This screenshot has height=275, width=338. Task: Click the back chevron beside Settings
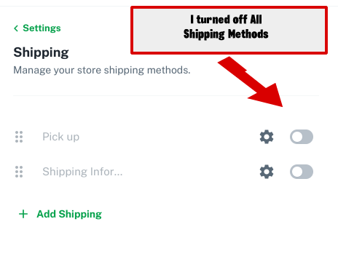[16, 28]
